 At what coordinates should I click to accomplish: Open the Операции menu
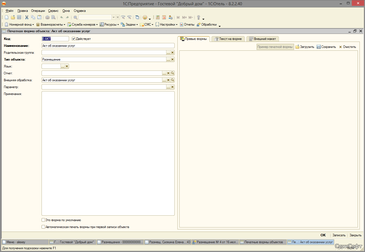coord(38,11)
